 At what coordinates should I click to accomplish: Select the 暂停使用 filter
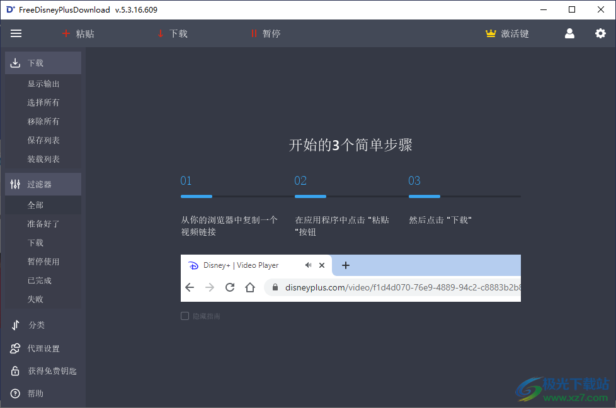(43, 262)
